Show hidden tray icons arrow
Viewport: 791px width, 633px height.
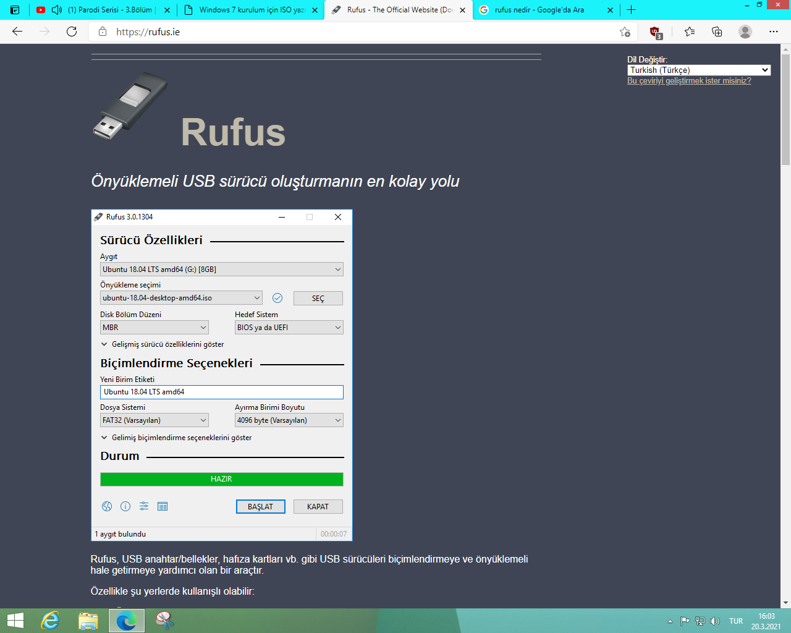[x=670, y=621]
